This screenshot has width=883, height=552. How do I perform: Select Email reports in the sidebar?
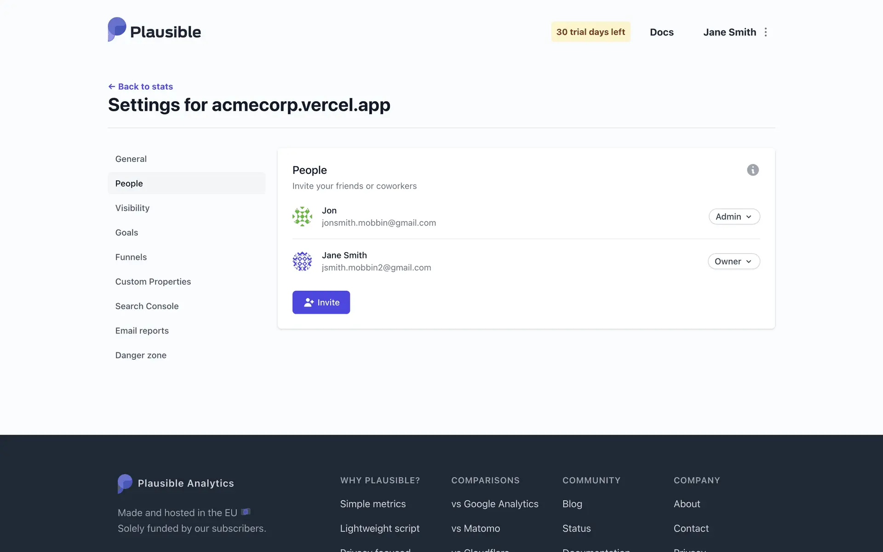142,331
